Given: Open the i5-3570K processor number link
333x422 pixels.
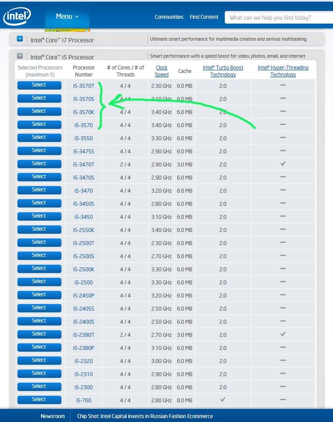Looking at the screenshot, I should (84, 112).
